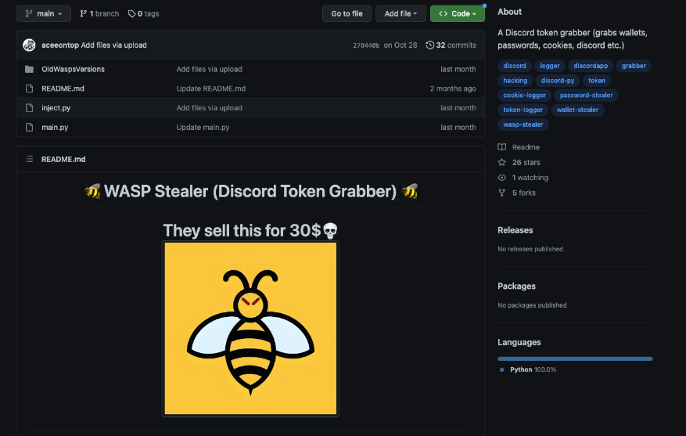The image size is (686, 436).
Task: Open the Add files via upload commit message
Action: (x=113, y=45)
